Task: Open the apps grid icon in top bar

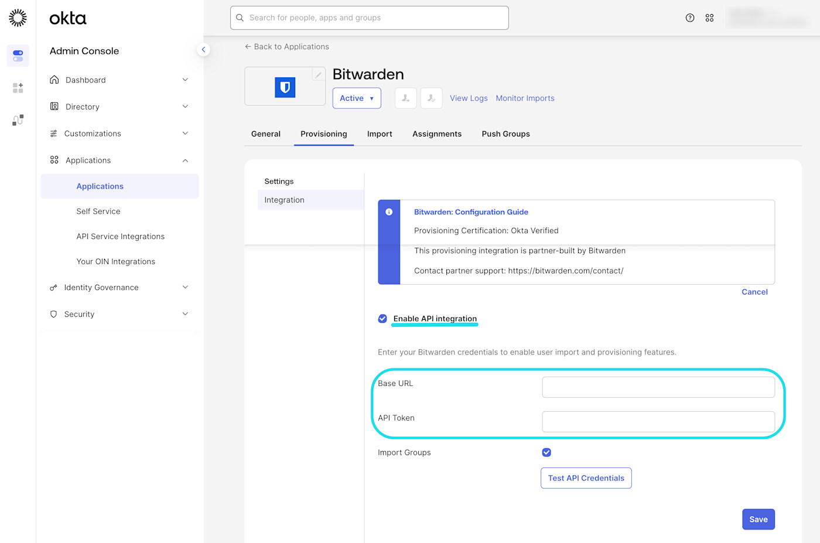Action: coord(709,18)
